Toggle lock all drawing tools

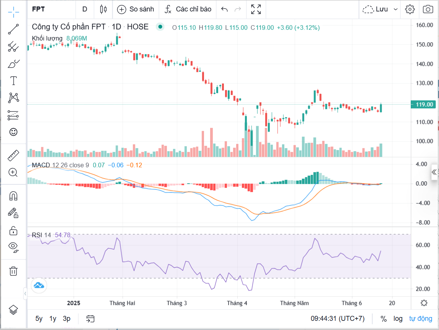coord(13,231)
